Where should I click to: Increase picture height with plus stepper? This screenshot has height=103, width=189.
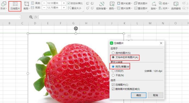coord(64,3)
